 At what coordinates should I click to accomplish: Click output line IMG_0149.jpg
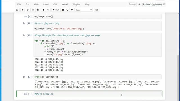[x=49, y=62]
